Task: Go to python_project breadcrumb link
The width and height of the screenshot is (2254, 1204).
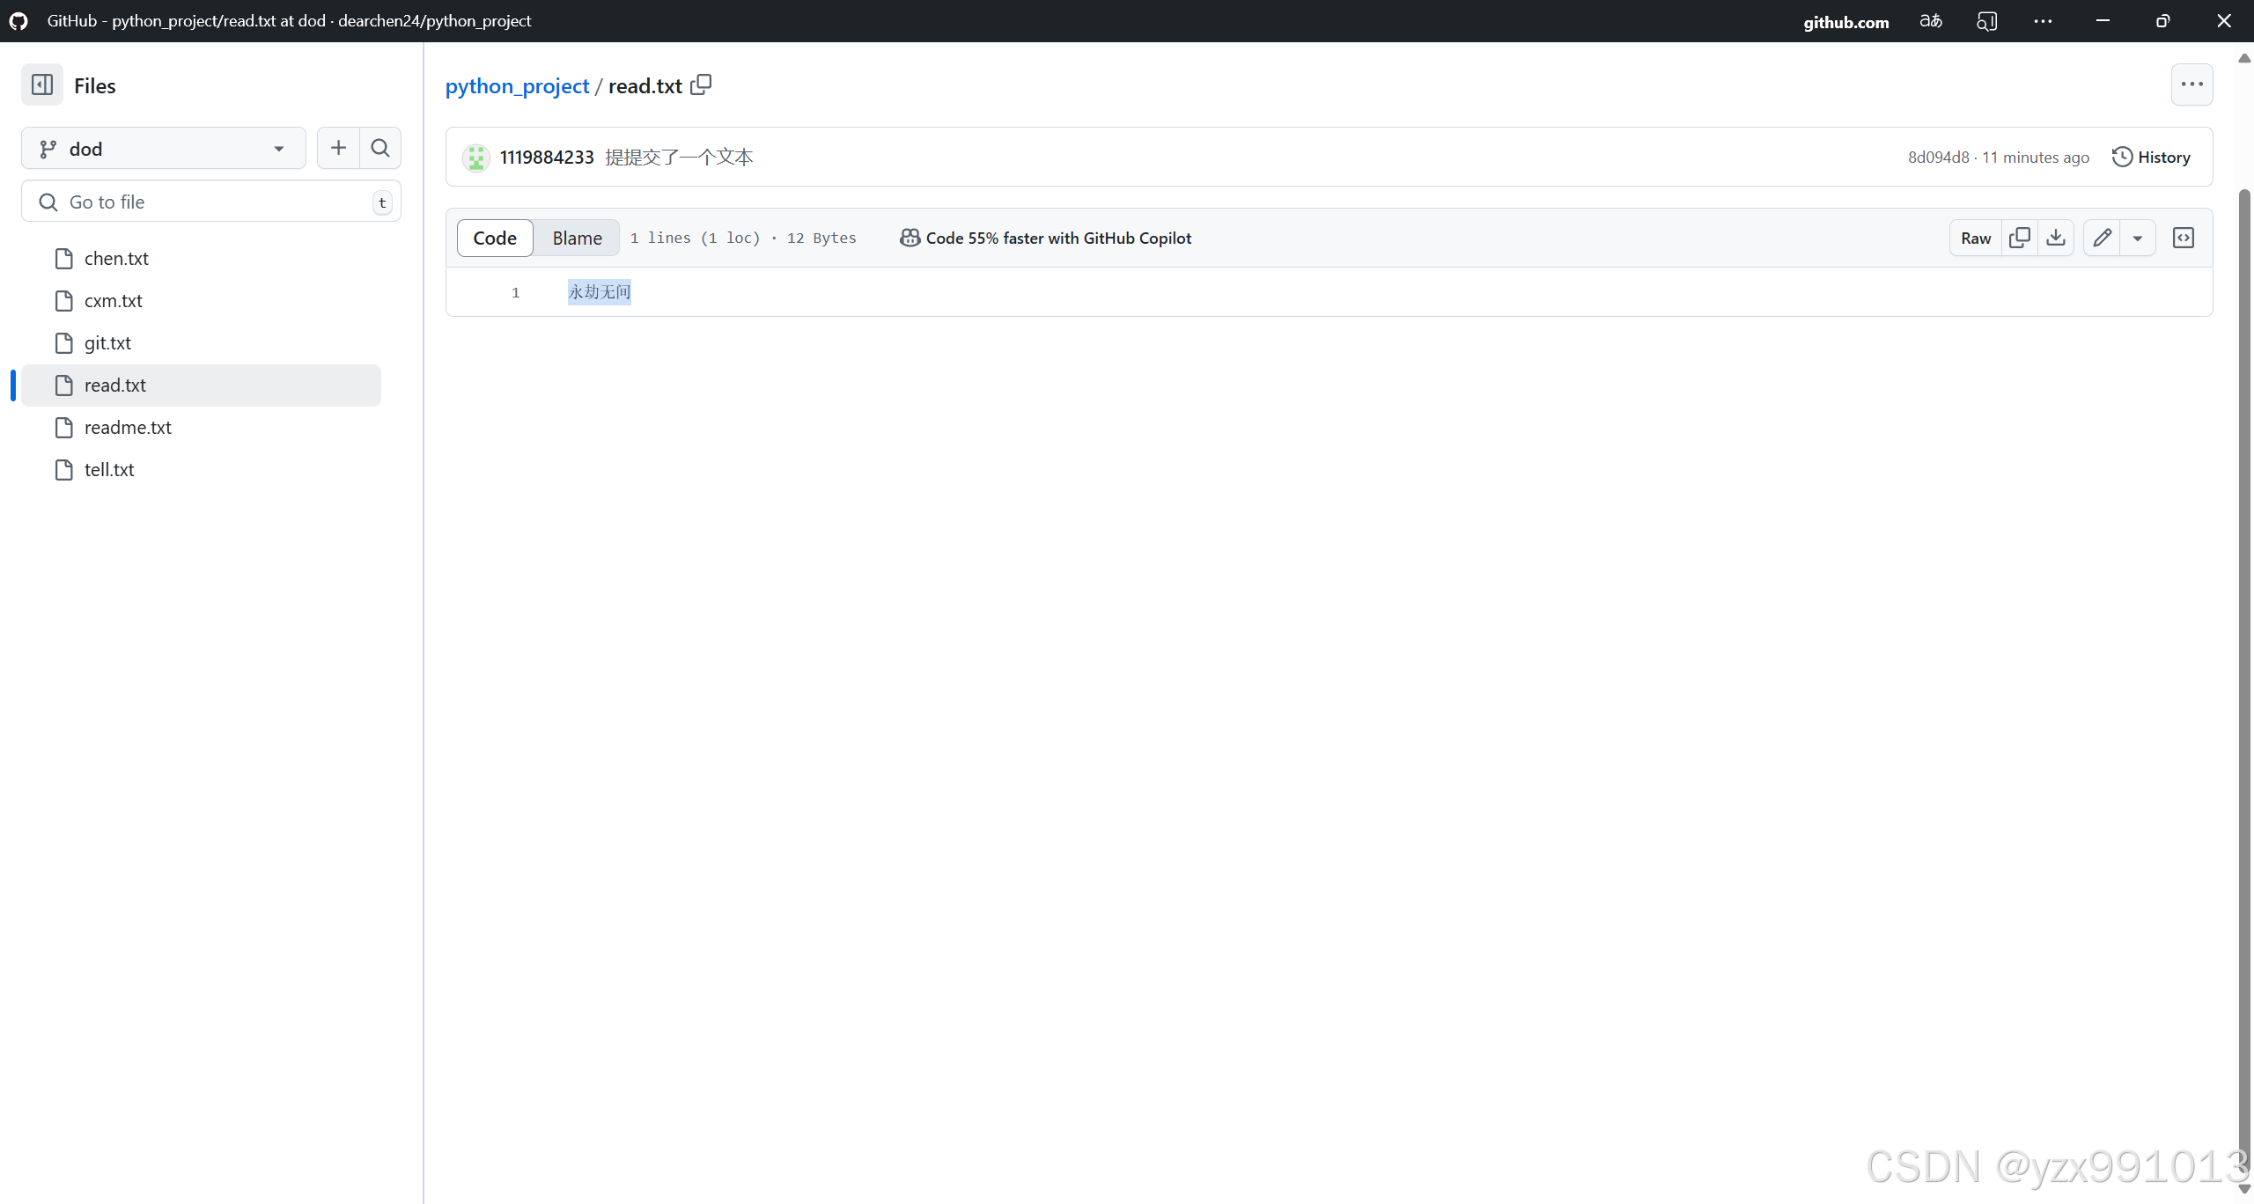Action: coord(517,85)
